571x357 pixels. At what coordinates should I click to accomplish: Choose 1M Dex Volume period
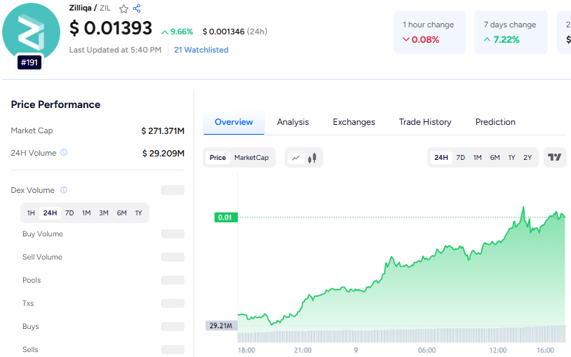tap(86, 213)
